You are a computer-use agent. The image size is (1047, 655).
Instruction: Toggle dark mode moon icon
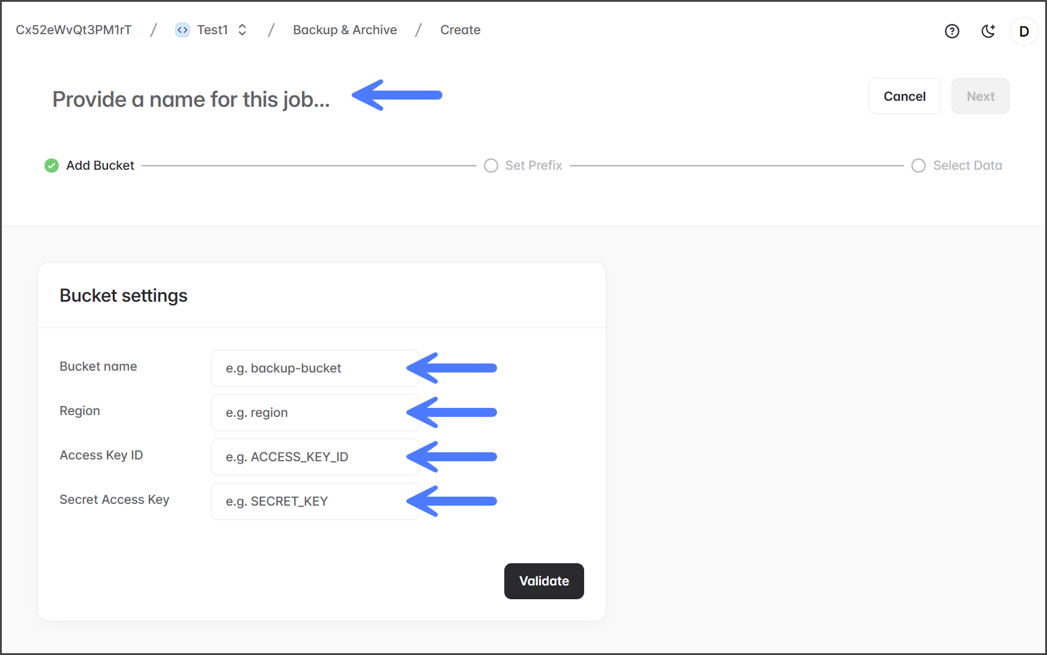coord(988,31)
